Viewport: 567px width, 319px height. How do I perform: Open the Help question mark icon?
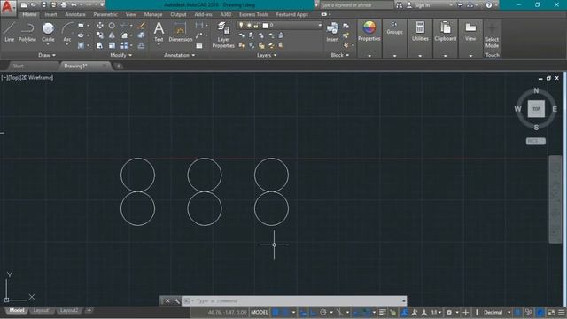(488, 5)
